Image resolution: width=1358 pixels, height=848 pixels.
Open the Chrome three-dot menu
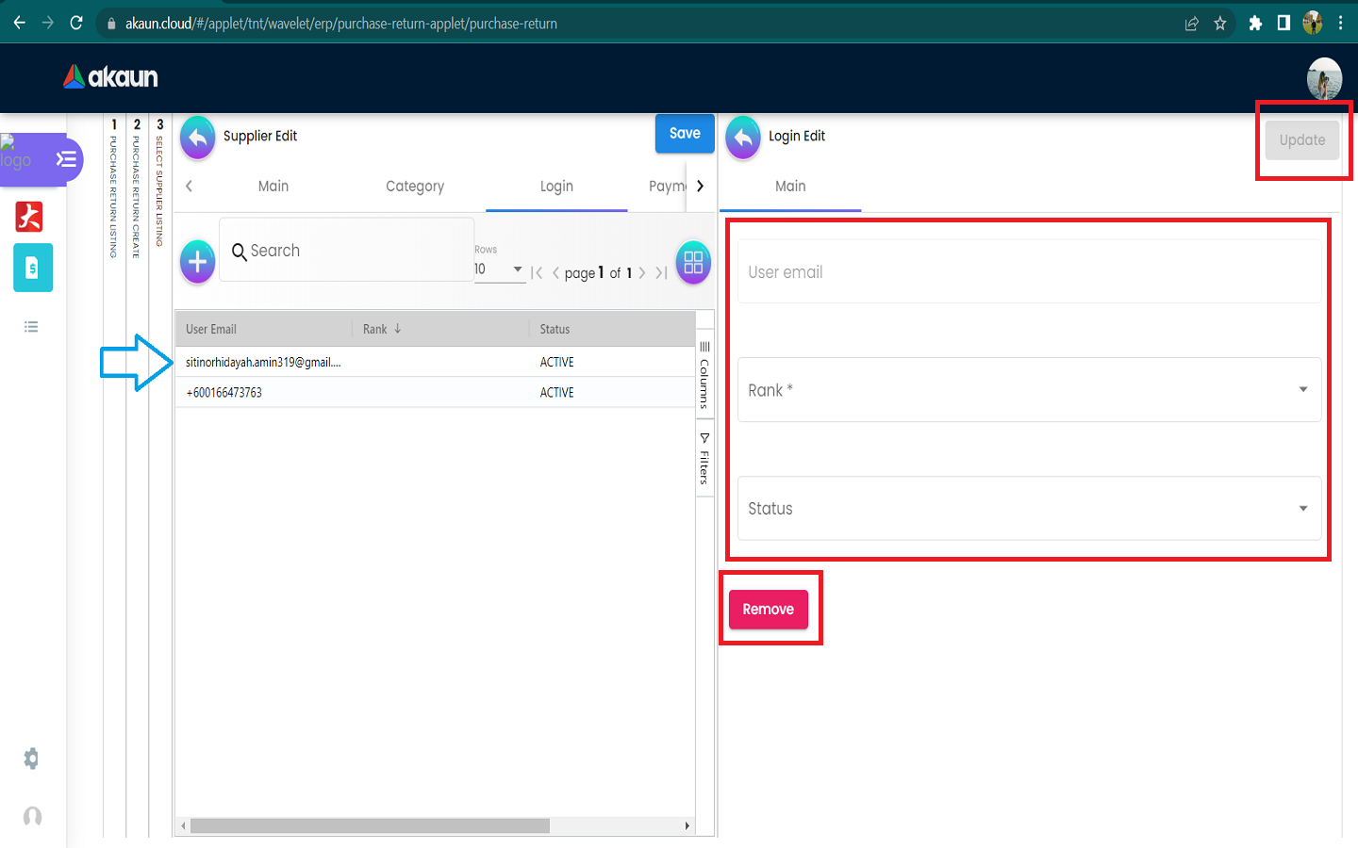(1340, 24)
